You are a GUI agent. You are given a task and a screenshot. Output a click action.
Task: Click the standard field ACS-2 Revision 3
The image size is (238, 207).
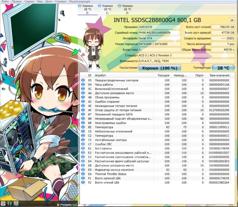coord(187,55)
